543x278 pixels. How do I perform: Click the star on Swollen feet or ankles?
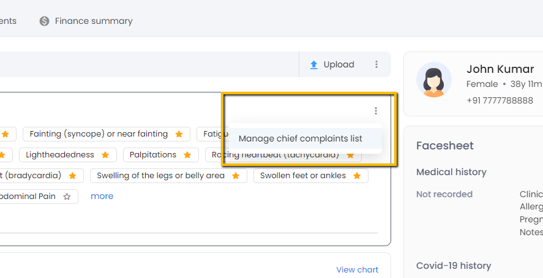click(x=356, y=176)
